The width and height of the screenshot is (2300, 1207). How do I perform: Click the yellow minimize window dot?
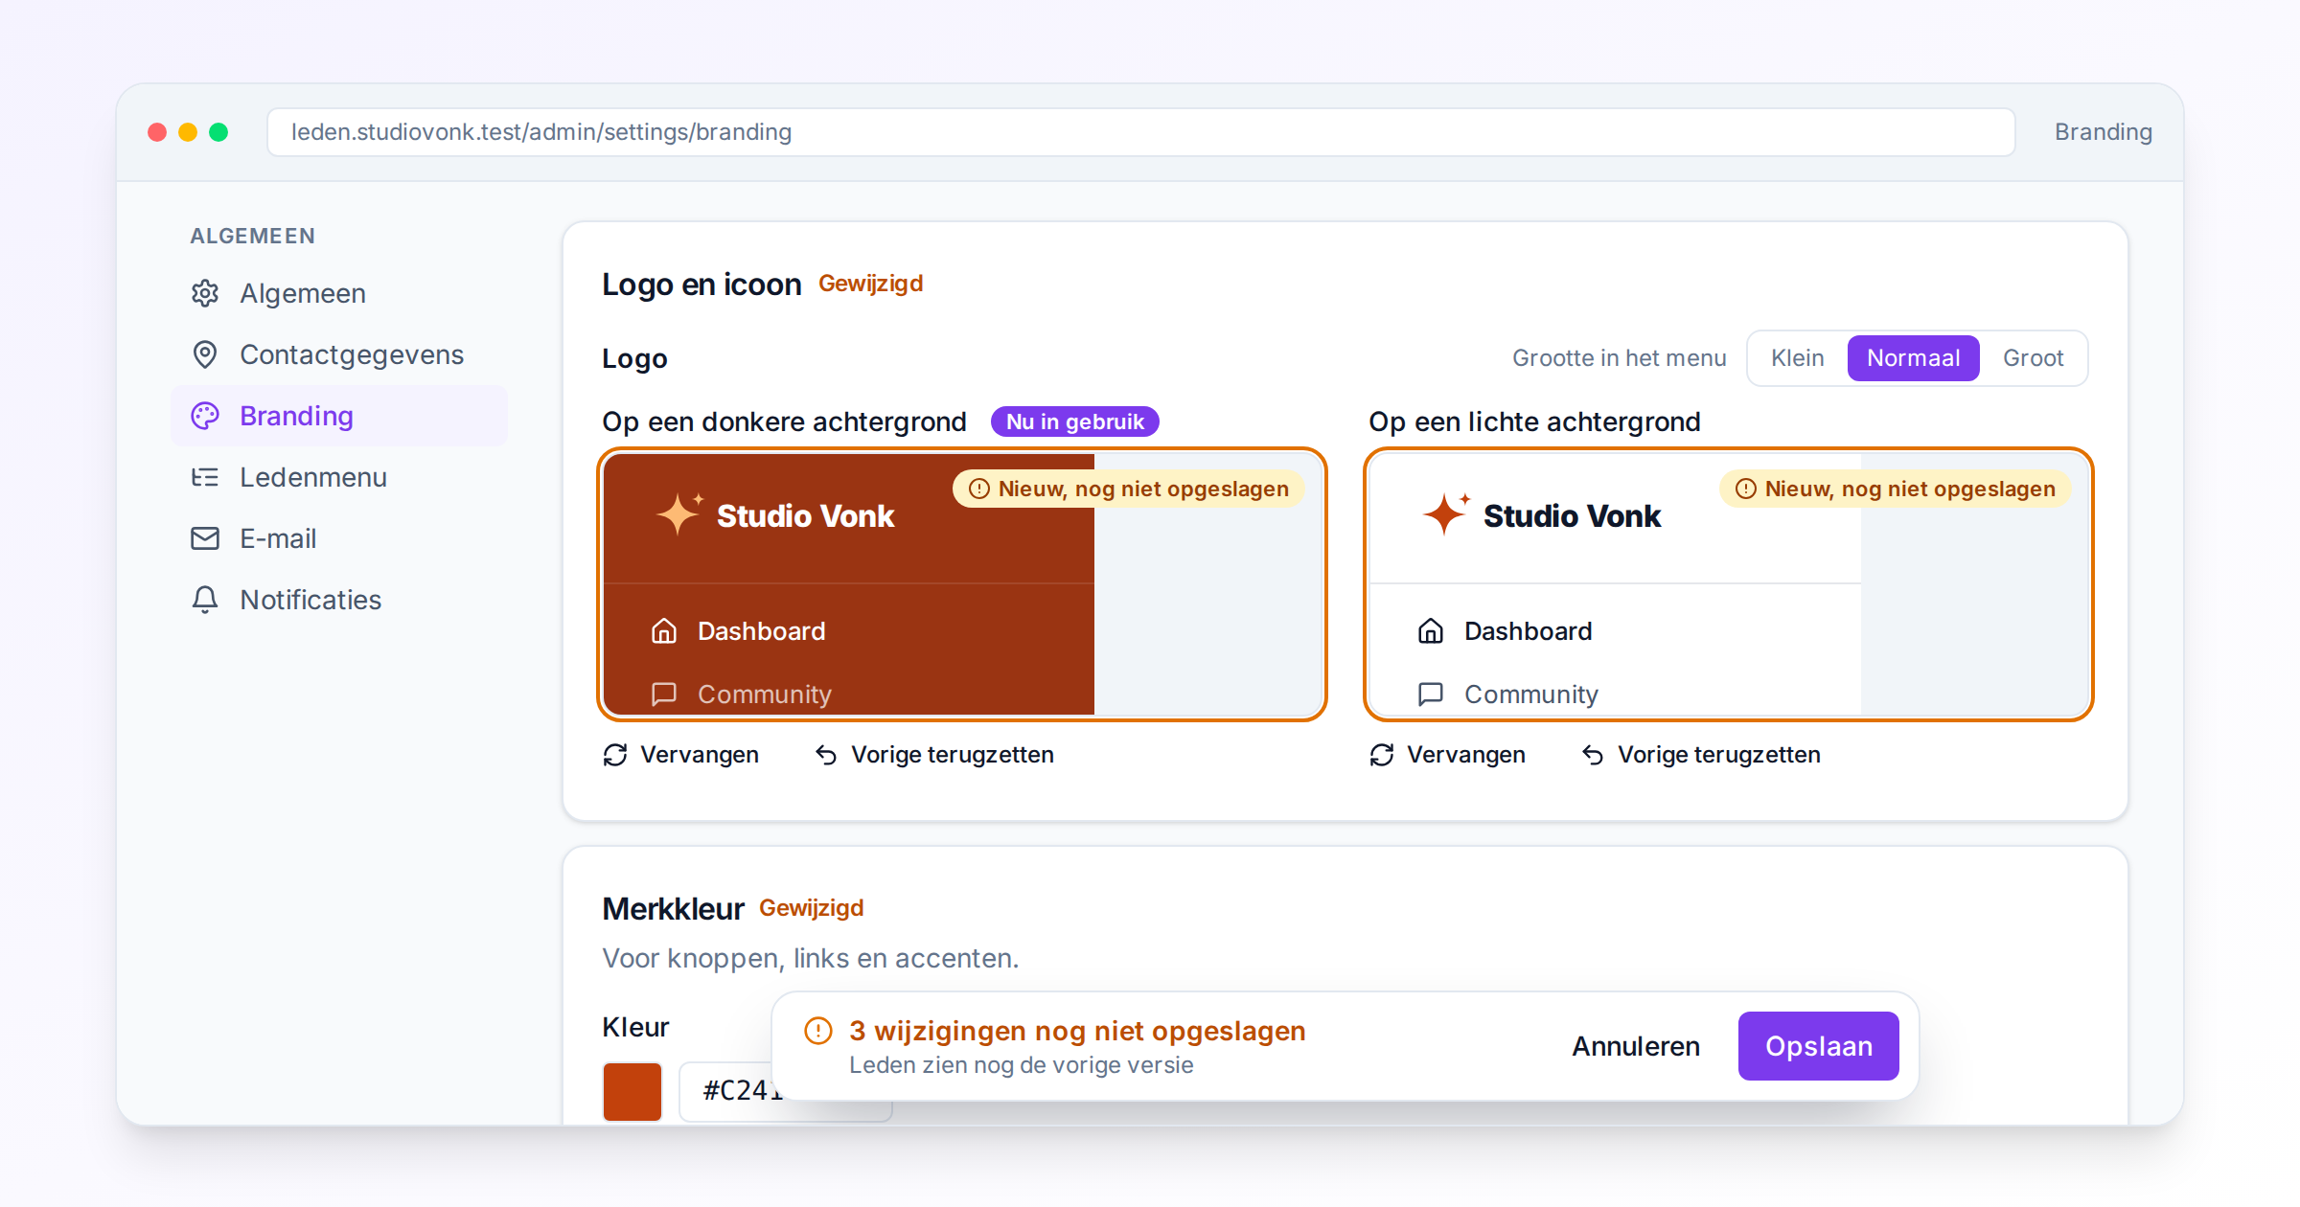188,132
